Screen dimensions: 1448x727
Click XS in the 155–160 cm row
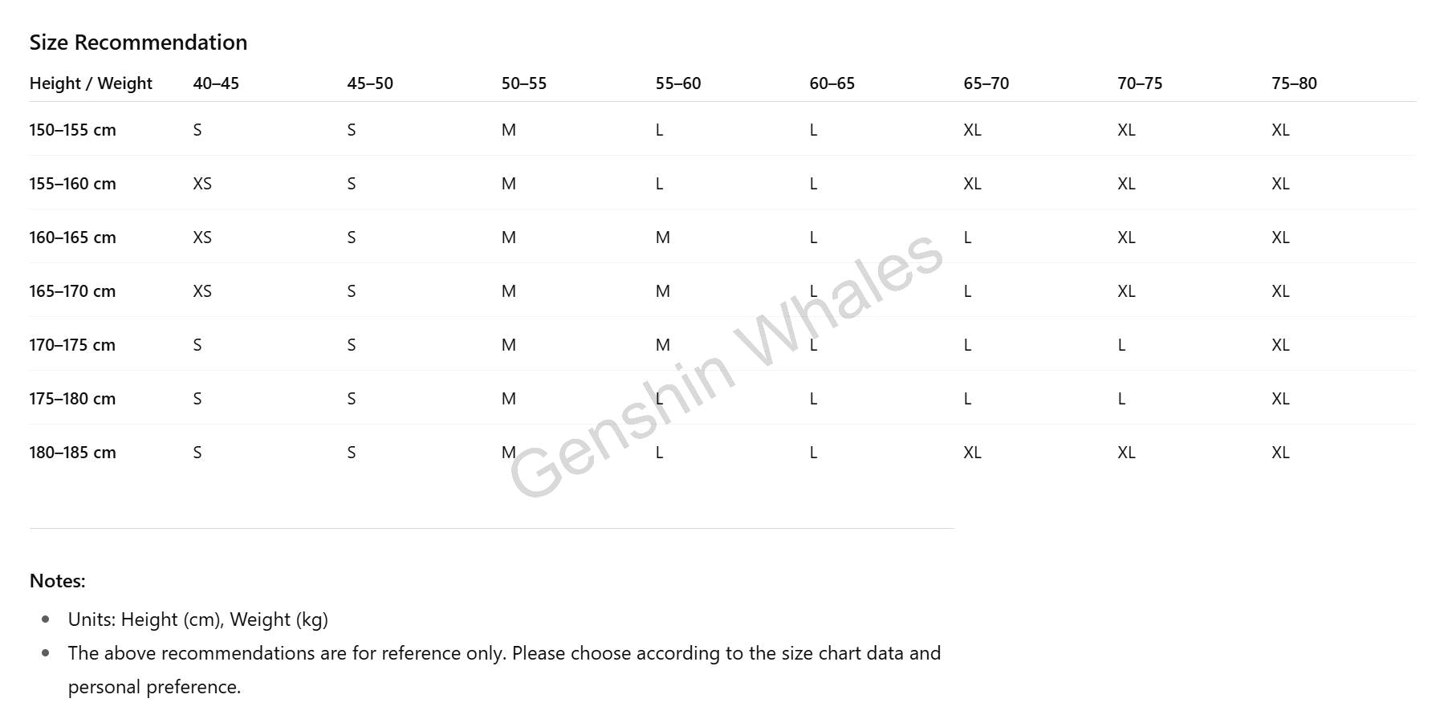[x=202, y=184]
